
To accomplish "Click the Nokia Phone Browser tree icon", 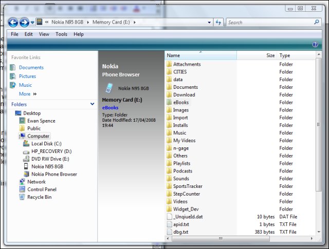I will pyautogui.click(x=26, y=174).
